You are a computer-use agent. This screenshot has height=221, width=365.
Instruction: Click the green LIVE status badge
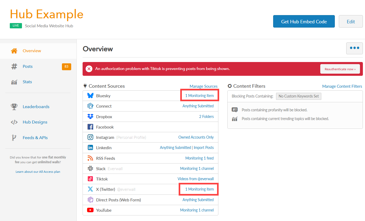[x=16, y=26]
